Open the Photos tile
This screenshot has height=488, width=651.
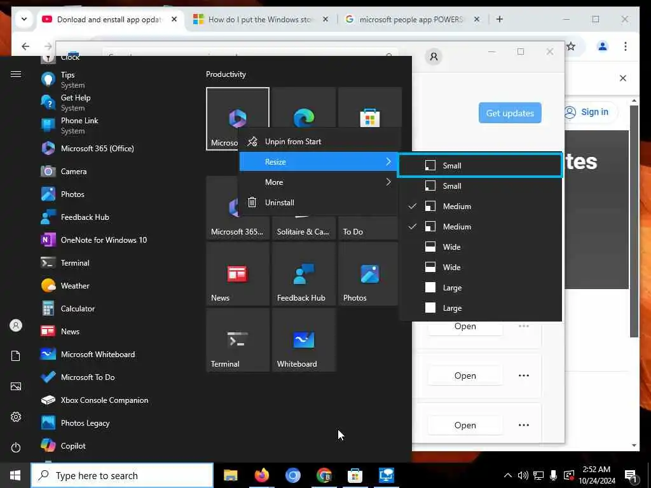coord(368,274)
